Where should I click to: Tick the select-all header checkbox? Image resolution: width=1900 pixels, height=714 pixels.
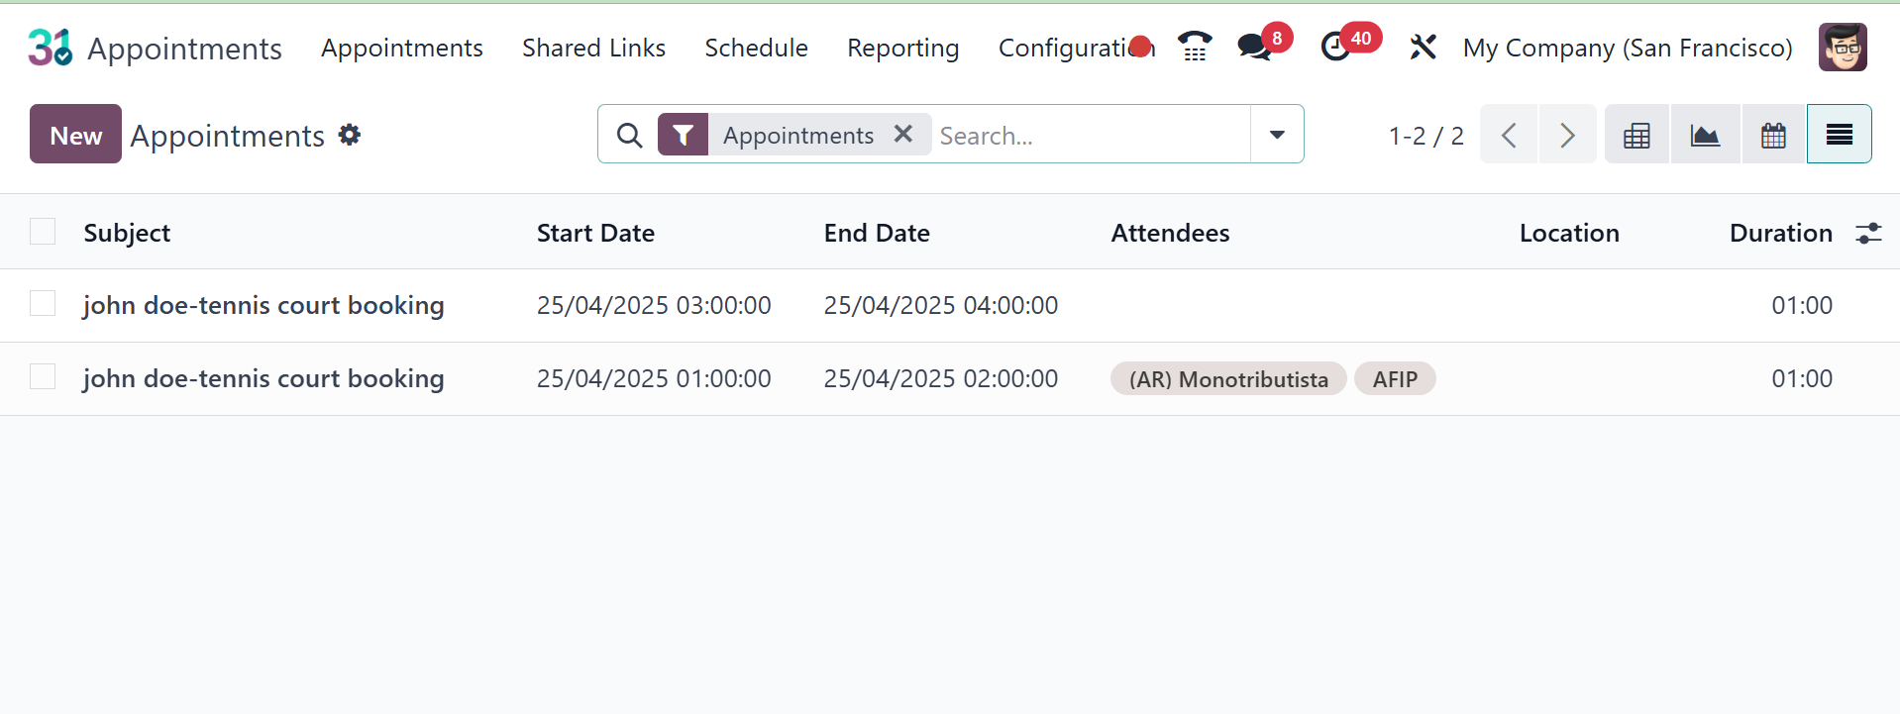tap(43, 232)
